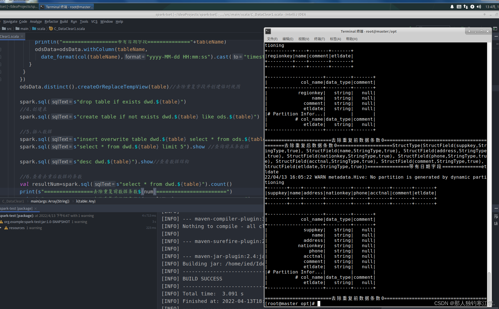Select the spark-test [package] build result row
499x309 pixels.
coord(79,216)
